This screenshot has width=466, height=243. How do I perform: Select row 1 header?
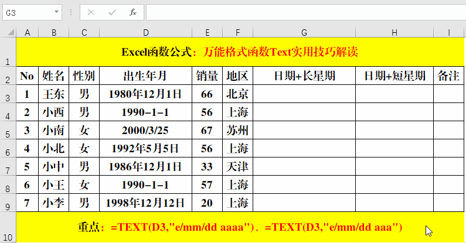tap(8, 52)
